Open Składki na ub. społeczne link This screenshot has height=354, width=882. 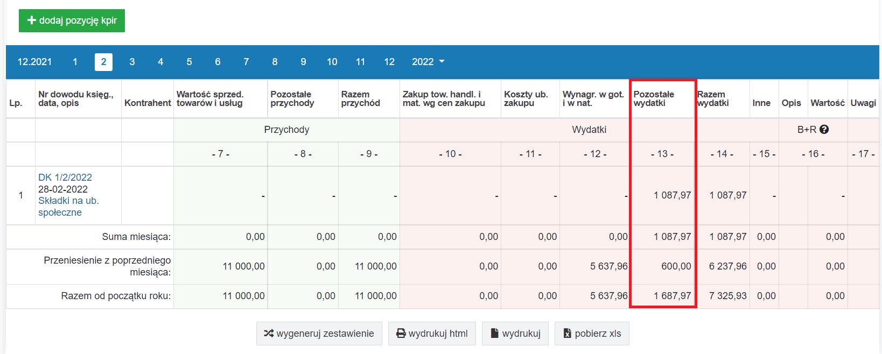pyautogui.click(x=68, y=207)
